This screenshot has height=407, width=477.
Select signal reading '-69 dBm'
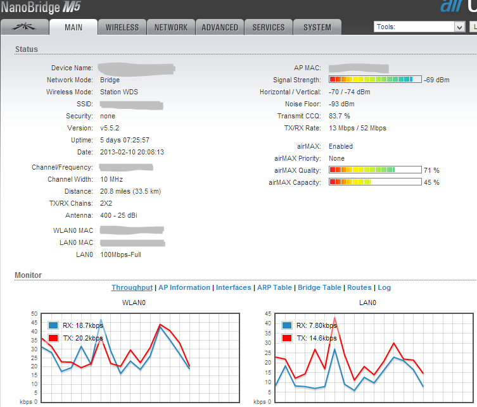(436, 80)
